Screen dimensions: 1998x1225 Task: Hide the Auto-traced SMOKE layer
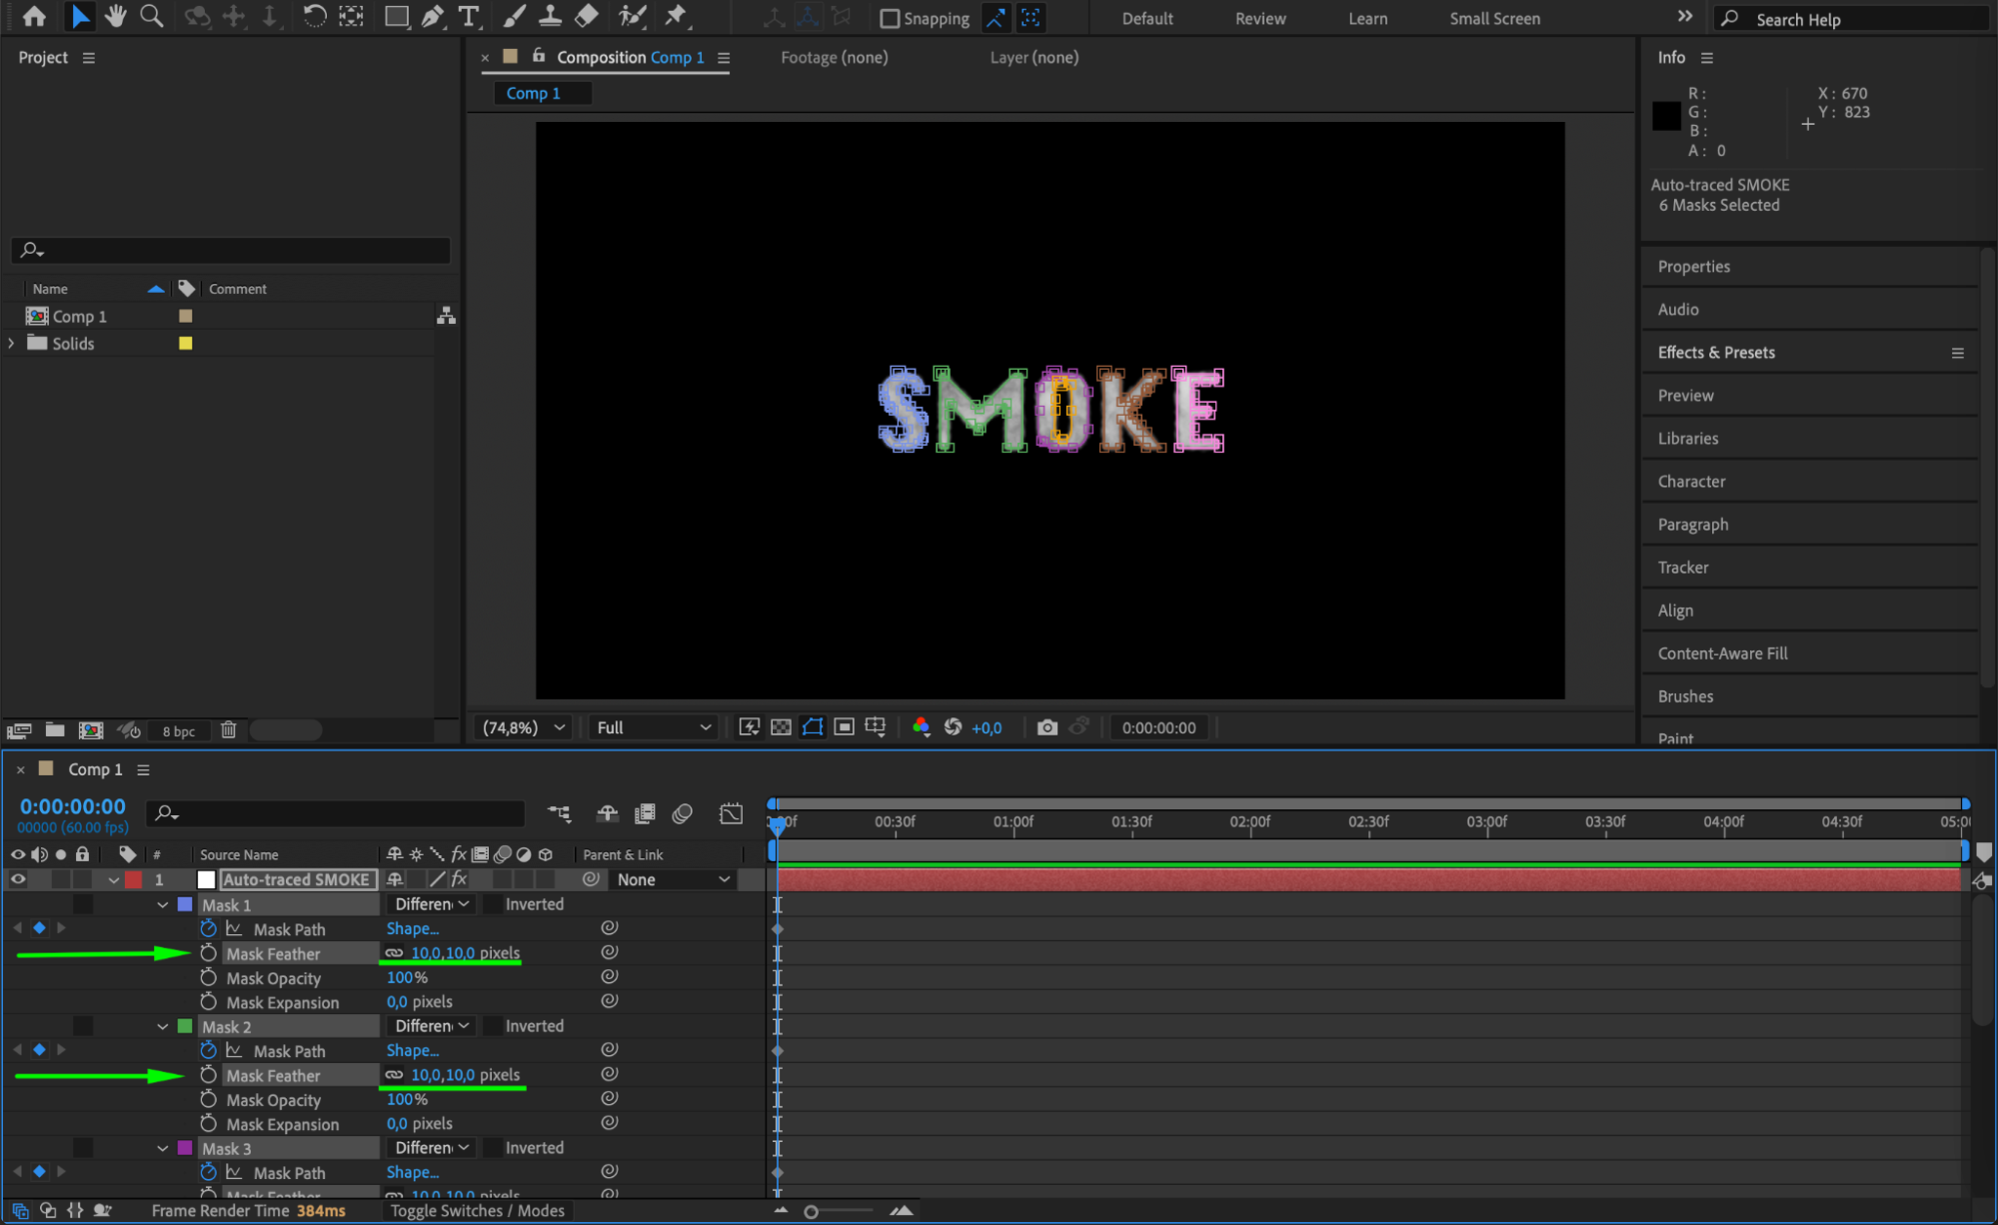(x=18, y=879)
